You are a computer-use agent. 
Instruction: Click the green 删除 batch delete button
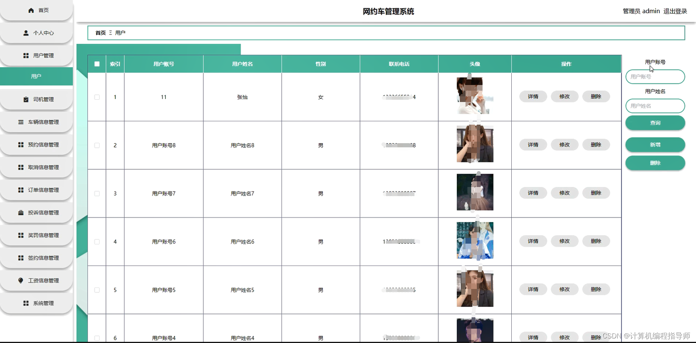point(655,163)
